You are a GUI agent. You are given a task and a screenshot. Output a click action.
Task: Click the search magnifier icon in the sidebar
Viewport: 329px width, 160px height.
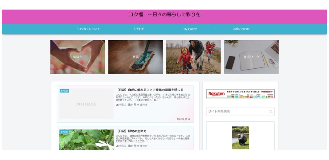[x=271, y=112]
